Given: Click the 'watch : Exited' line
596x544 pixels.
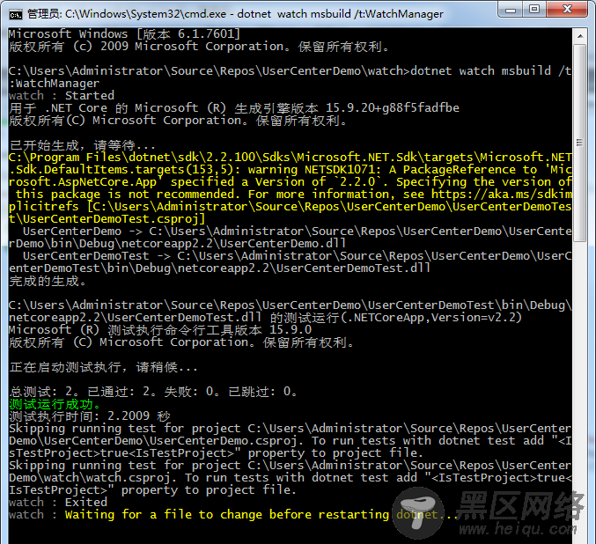Looking at the screenshot, I should (x=58, y=502).
